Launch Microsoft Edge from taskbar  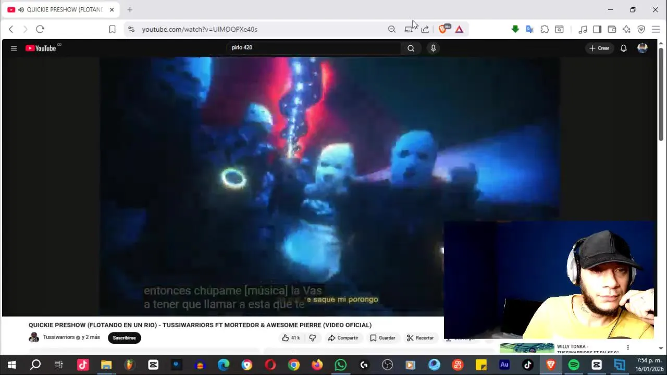[224, 365]
